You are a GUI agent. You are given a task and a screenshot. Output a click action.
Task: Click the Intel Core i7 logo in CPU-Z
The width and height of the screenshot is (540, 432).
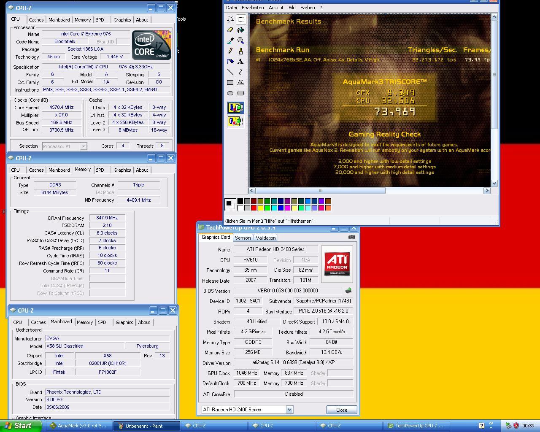tap(151, 45)
